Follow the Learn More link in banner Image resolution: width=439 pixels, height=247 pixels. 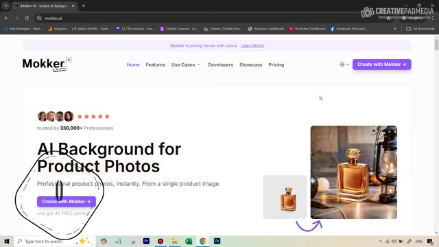tap(252, 46)
